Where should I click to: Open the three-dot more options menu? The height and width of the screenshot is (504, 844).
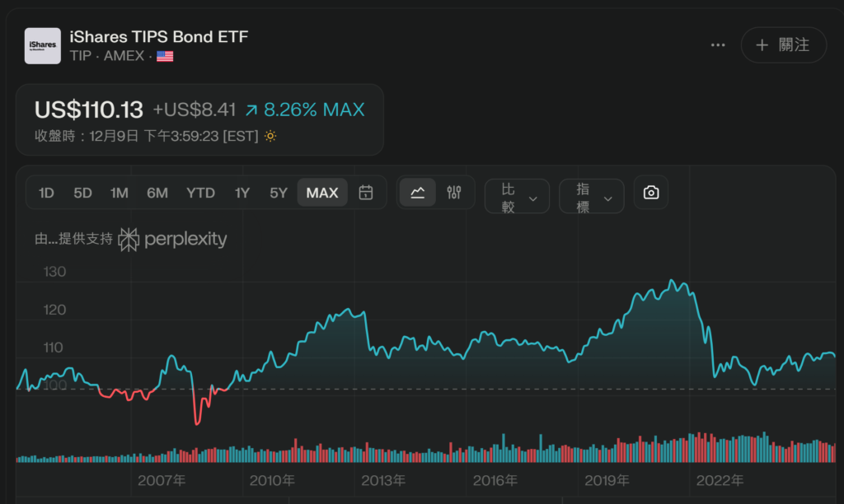(718, 44)
